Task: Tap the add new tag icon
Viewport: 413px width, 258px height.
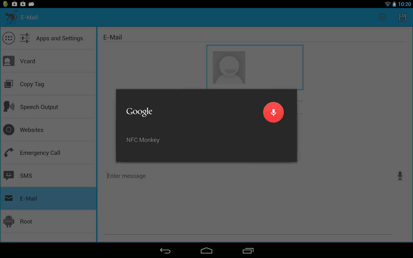Action: click(x=382, y=17)
